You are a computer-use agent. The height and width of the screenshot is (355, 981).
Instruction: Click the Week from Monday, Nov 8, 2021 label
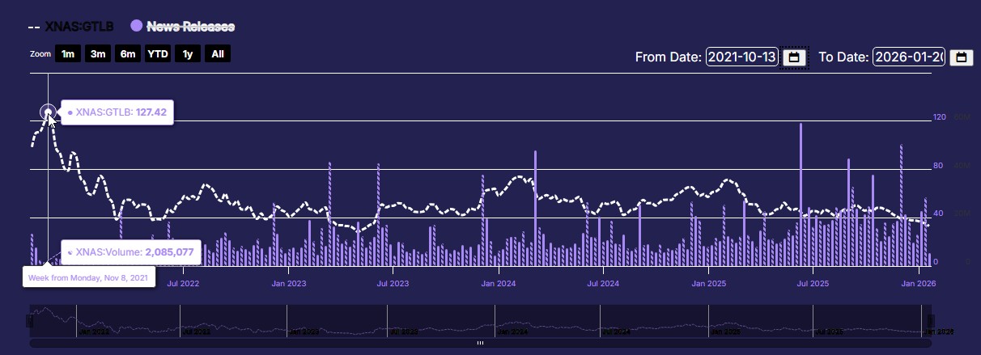(x=88, y=277)
